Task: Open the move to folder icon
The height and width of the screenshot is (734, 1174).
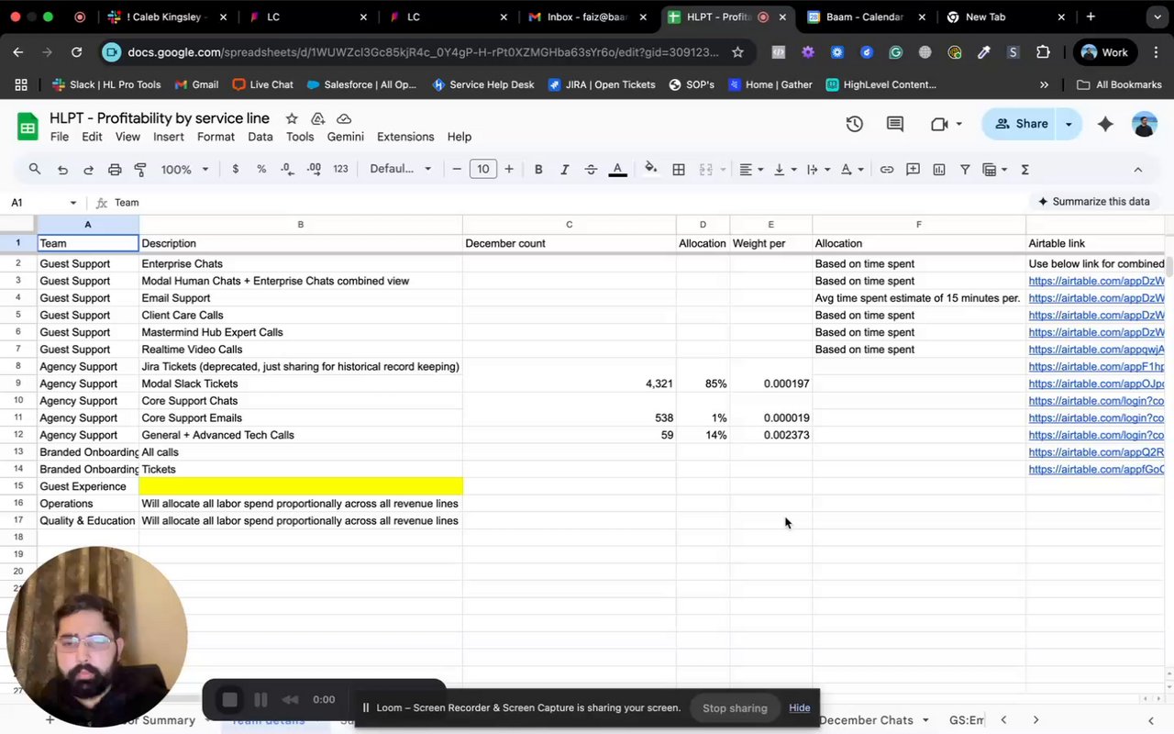Action: [317, 119]
